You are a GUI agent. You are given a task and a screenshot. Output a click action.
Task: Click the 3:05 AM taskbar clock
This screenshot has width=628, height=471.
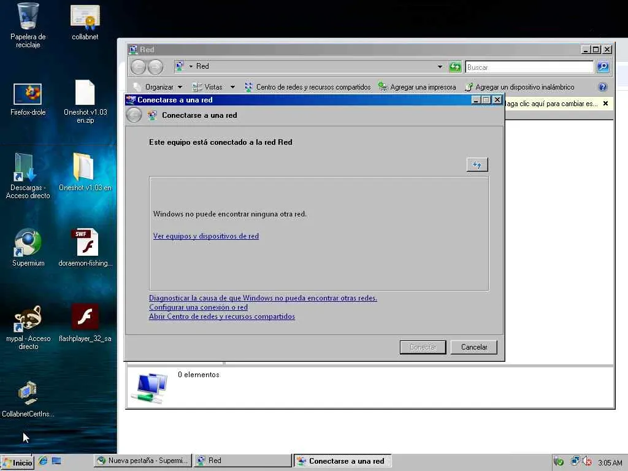coord(610,462)
